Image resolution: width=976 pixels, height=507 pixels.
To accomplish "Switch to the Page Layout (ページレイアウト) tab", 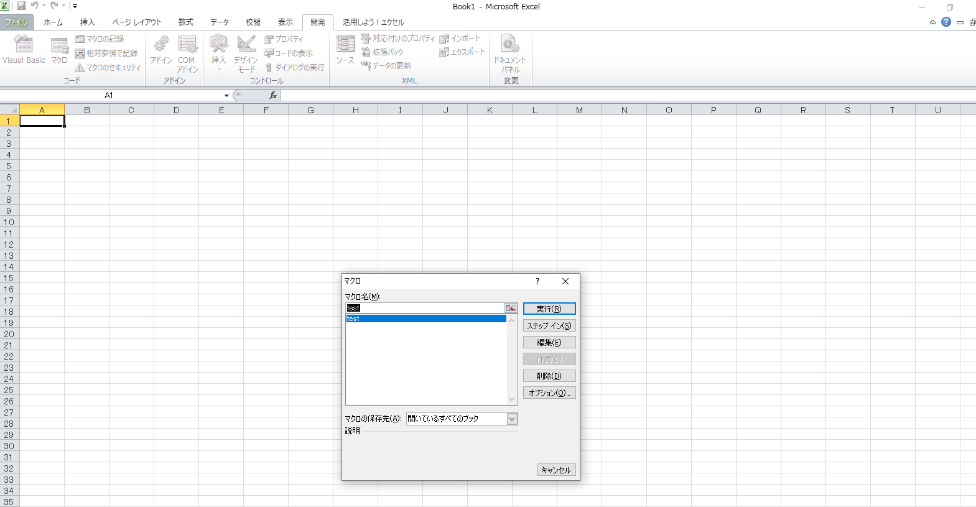I will coord(136,22).
